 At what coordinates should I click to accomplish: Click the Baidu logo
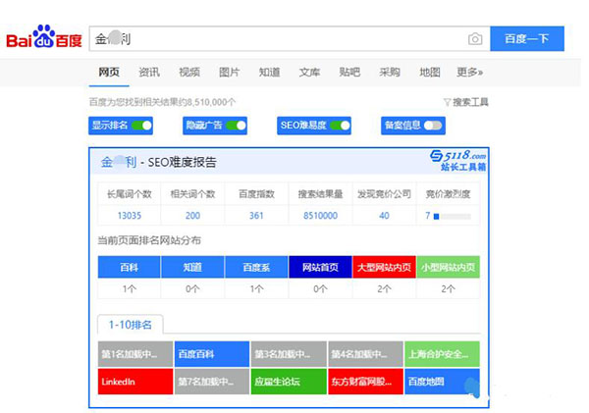(x=44, y=39)
